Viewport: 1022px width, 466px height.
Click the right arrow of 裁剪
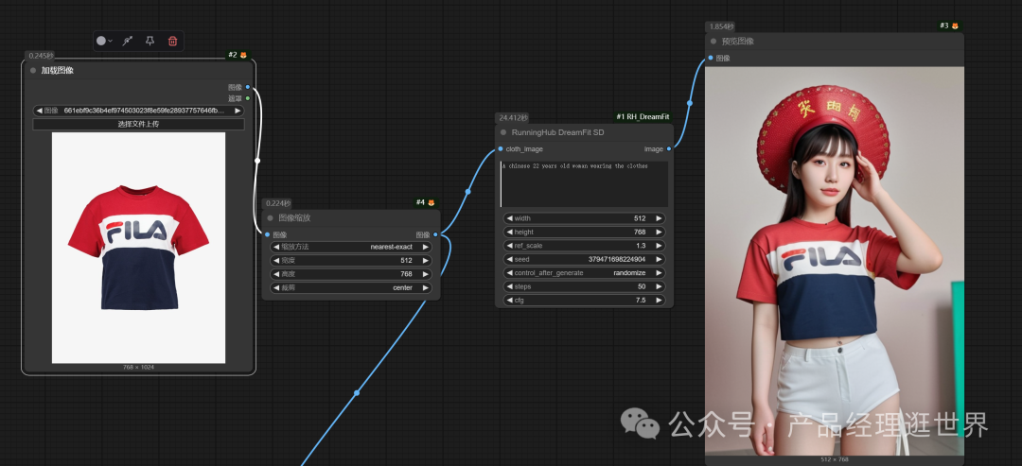pyautogui.click(x=426, y=287)
